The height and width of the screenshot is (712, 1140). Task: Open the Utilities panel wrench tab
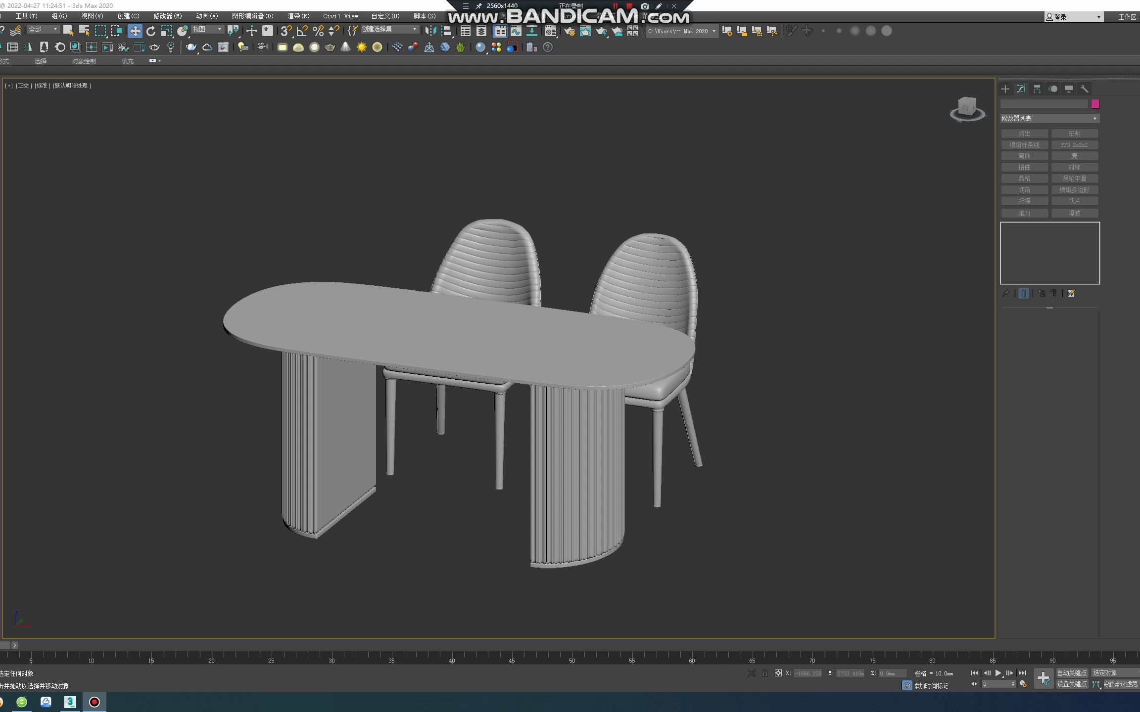pos(1085,89)
